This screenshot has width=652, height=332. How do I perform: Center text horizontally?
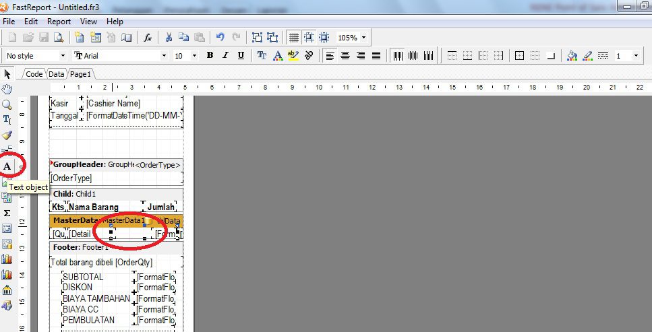click(x=345, y=56)
